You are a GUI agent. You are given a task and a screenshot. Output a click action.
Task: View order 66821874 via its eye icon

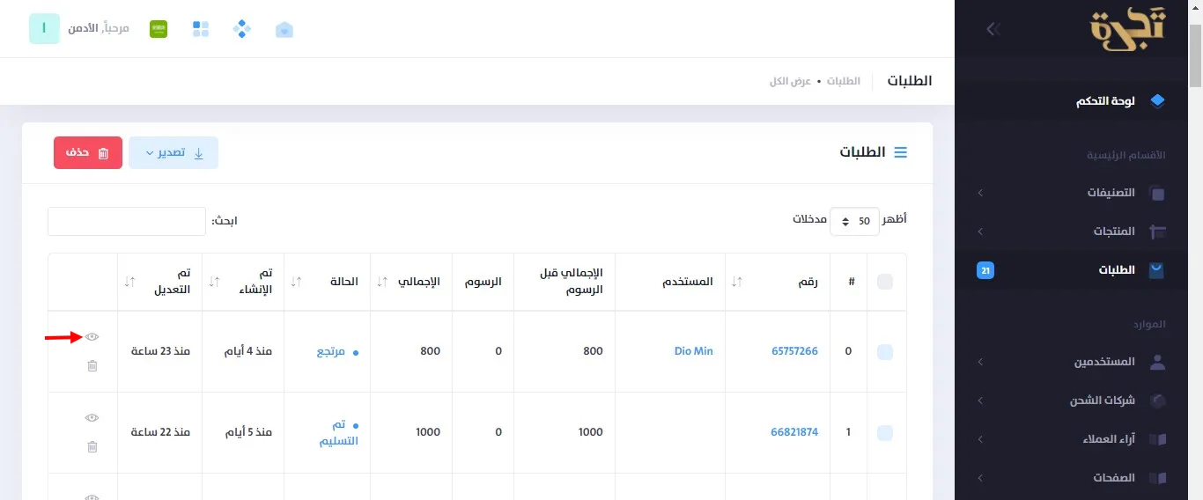click(x=92, y=417)
